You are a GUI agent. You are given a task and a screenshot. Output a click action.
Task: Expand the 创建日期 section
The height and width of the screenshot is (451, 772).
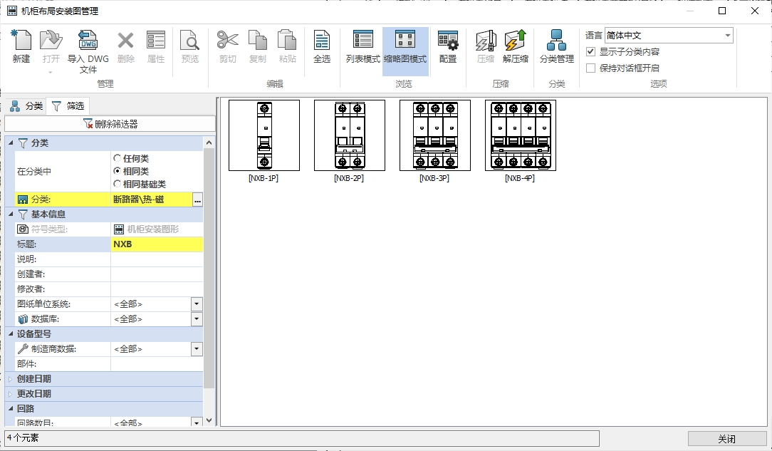(11, 379)
